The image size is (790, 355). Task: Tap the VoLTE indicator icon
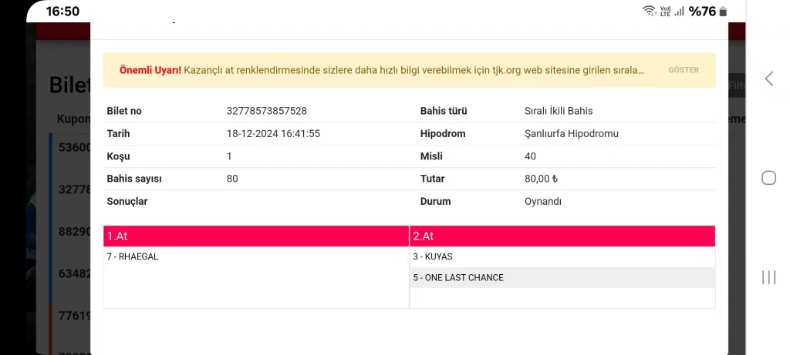pyautogui.click(x=665, y=11)
